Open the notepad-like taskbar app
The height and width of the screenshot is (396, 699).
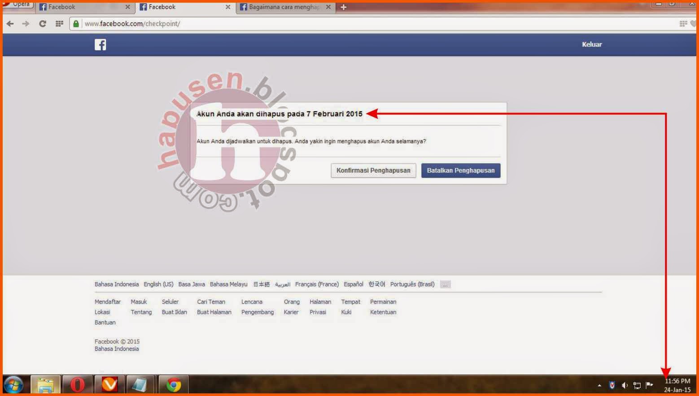click(x=140, y=385)
